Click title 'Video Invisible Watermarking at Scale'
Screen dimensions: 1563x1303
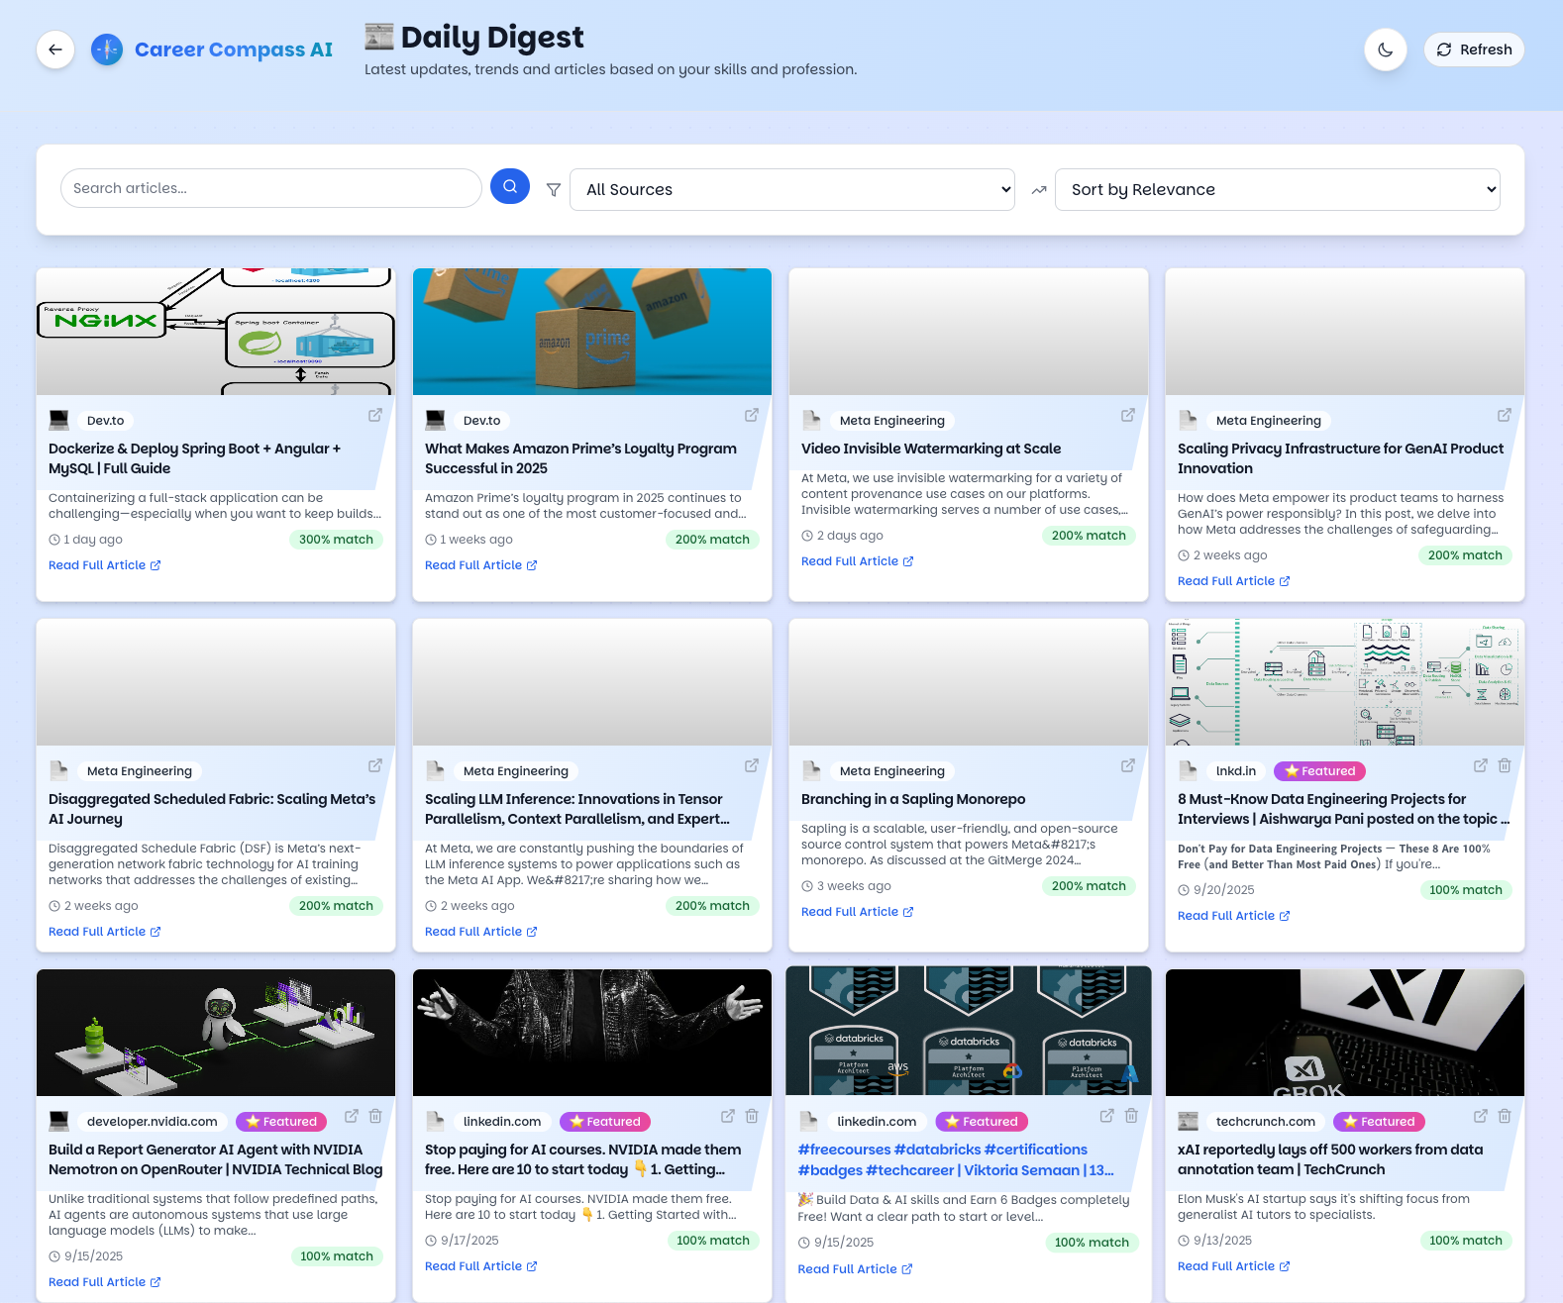click(931, 449)
